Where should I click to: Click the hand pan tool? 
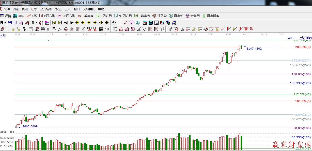[x=114, y=23]
